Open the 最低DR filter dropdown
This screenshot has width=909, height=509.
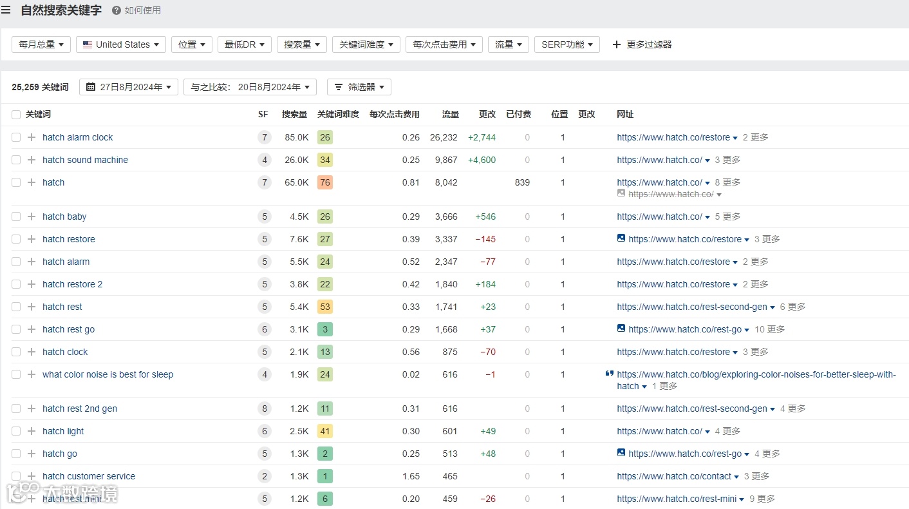(245, 44)
